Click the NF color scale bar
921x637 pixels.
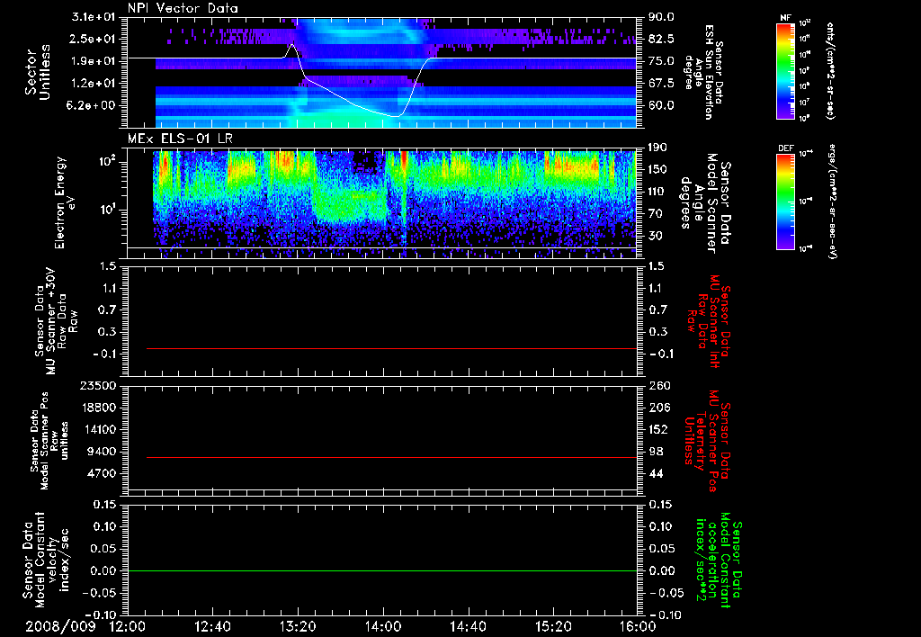(x=784, y=71)
